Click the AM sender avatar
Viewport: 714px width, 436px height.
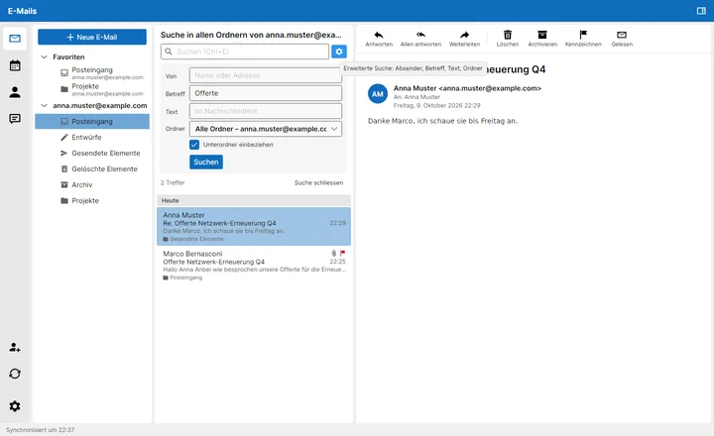coord(378,94)
